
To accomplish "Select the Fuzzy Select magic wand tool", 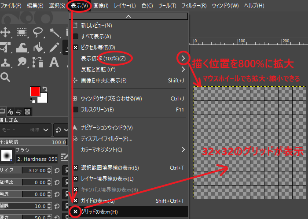I will click(55, 33).
